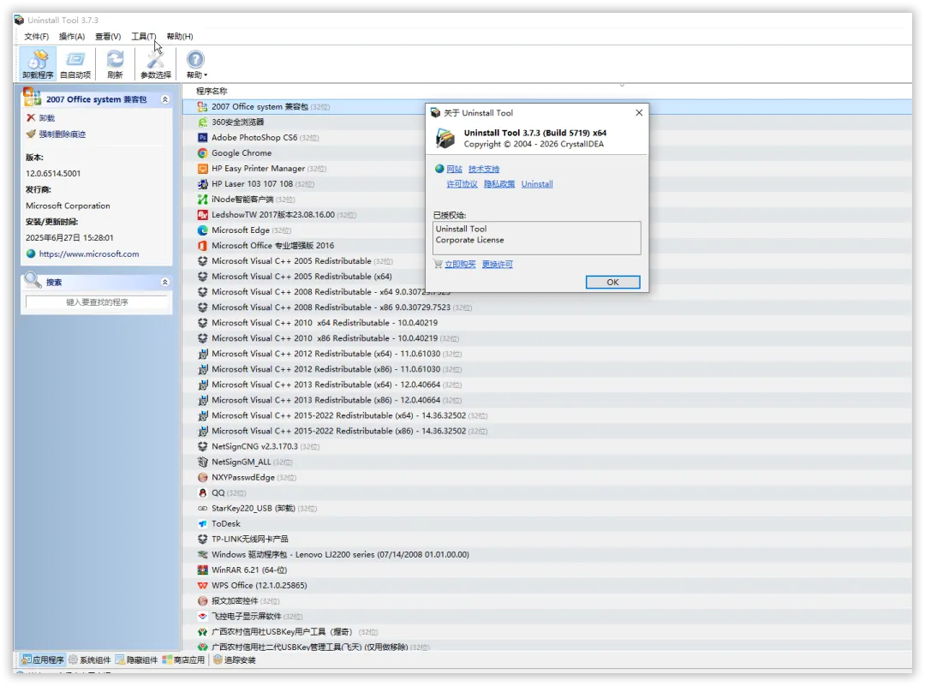Select the 2007 Office system 兼容包 row

[546, 107]
